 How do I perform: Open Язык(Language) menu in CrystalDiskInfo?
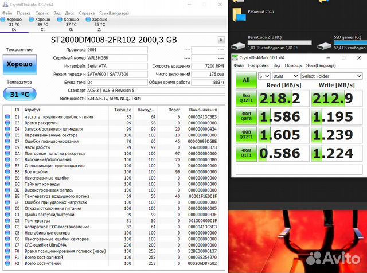(114, 13)
